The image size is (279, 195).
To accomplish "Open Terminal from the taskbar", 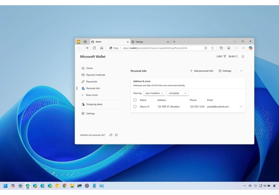I will click(x=80, y=186).
